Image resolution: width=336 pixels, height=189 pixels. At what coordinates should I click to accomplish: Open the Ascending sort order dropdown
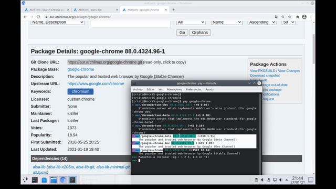pos(261,23)
